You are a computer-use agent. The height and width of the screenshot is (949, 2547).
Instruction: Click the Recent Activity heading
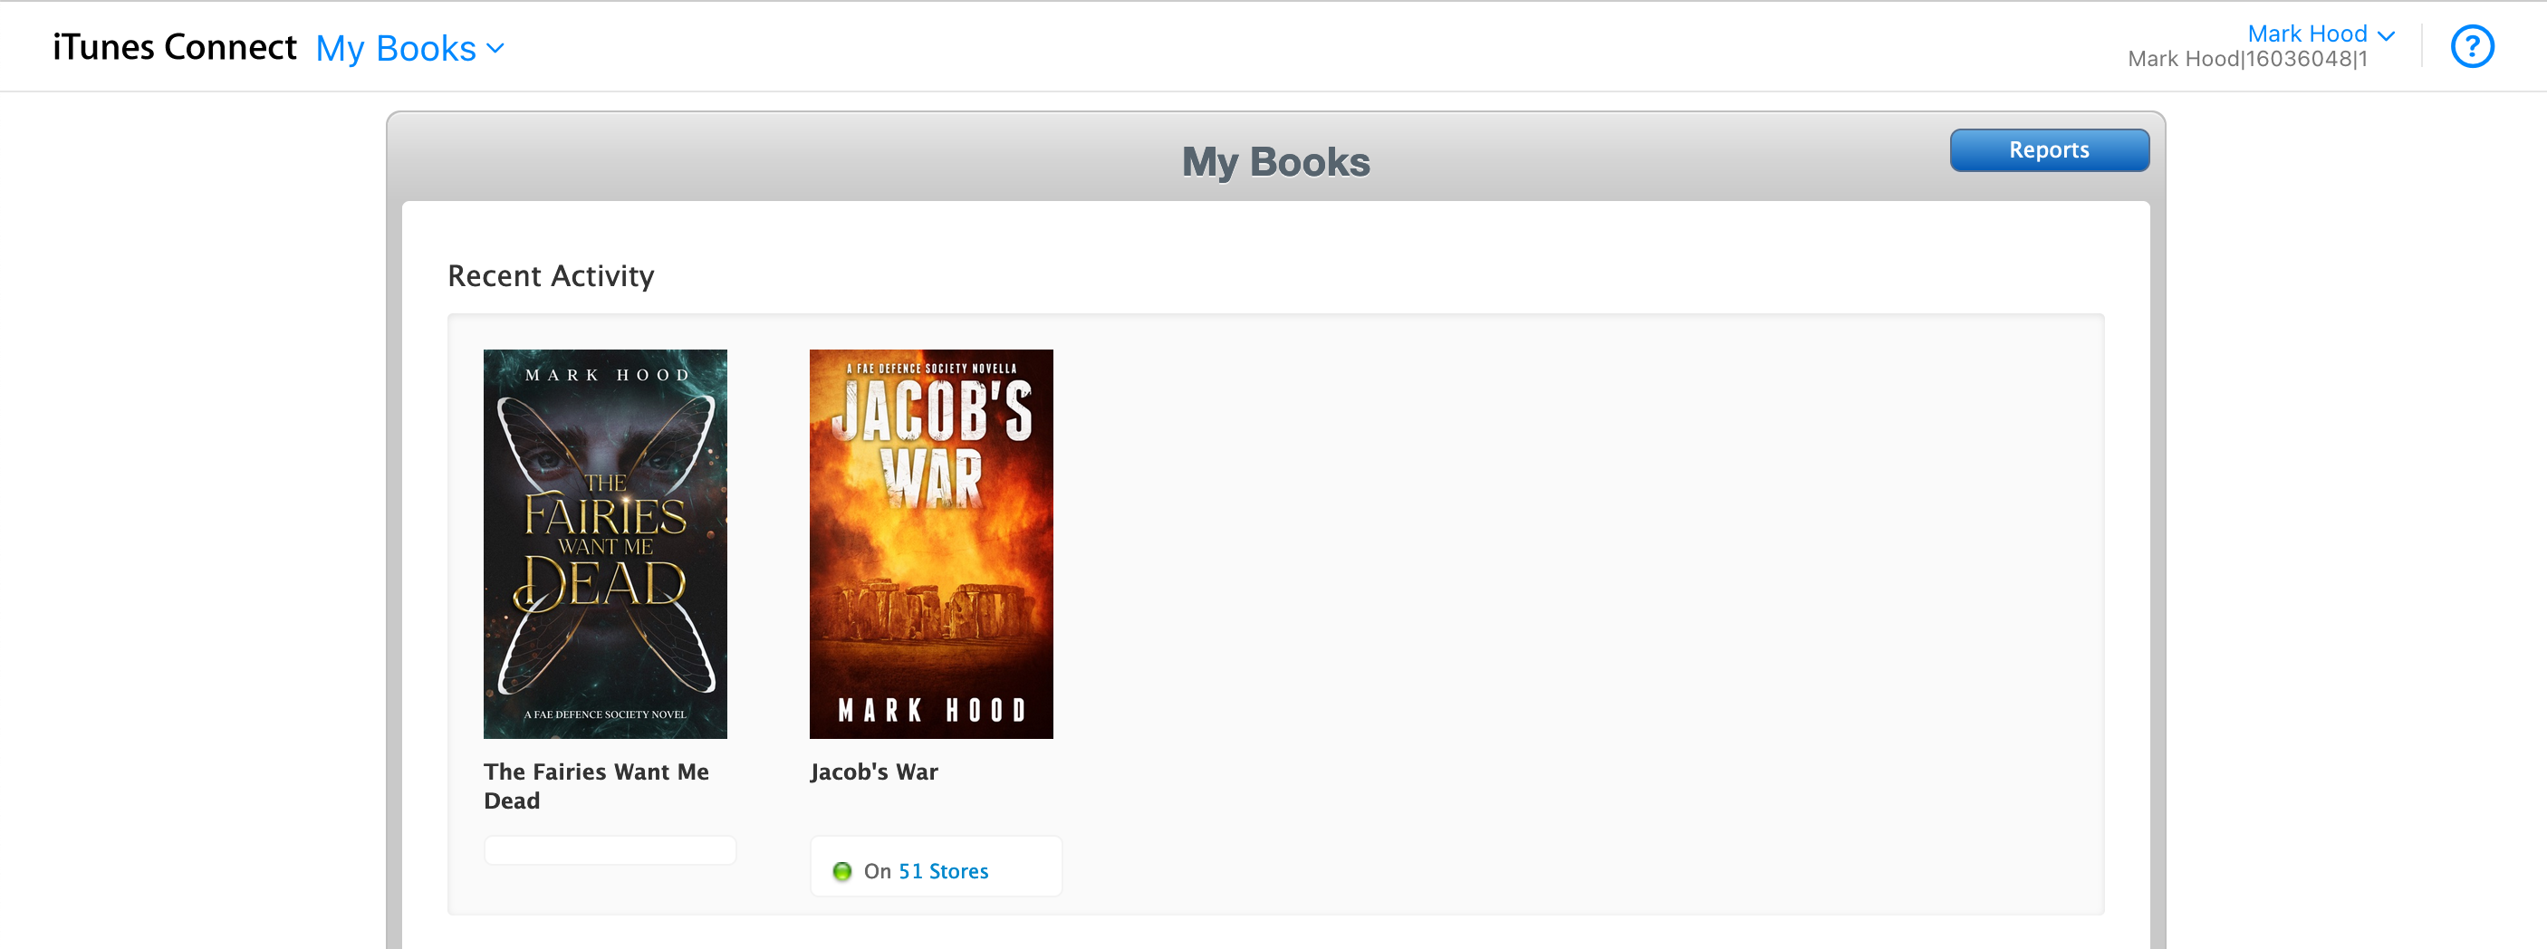pos(550,276)
